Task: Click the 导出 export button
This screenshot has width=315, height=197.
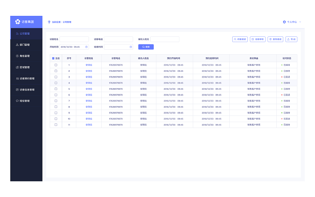Action: pos(291,39)
